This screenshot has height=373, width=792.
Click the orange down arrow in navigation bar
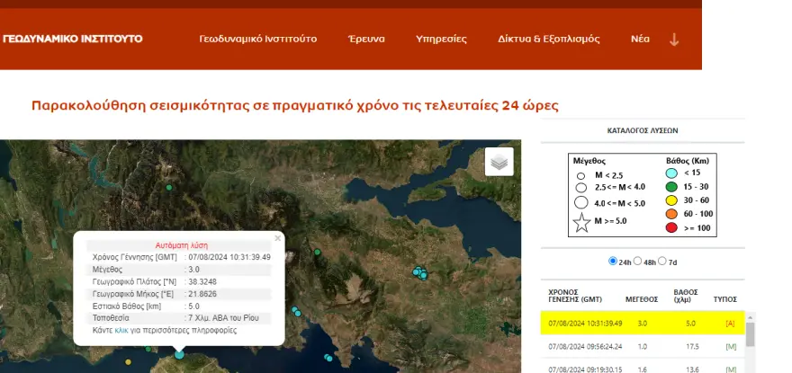pyautogui.click(x=674, y=40)
